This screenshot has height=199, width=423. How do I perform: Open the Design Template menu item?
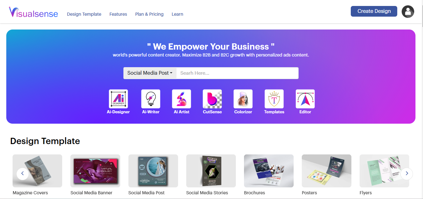coord(84,14)
